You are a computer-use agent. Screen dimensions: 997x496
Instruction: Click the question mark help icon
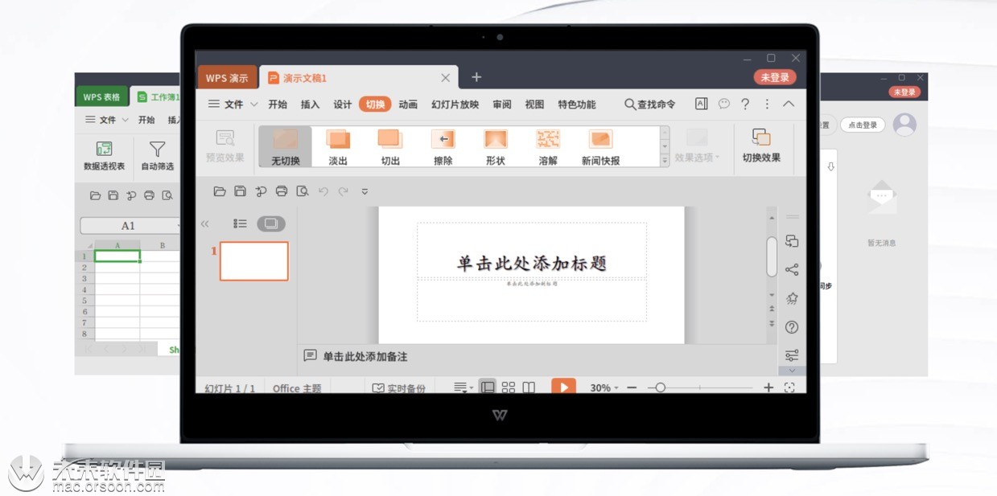745,104
